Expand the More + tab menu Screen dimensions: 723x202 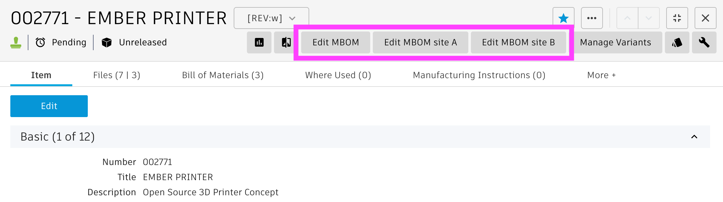(601, 75)
